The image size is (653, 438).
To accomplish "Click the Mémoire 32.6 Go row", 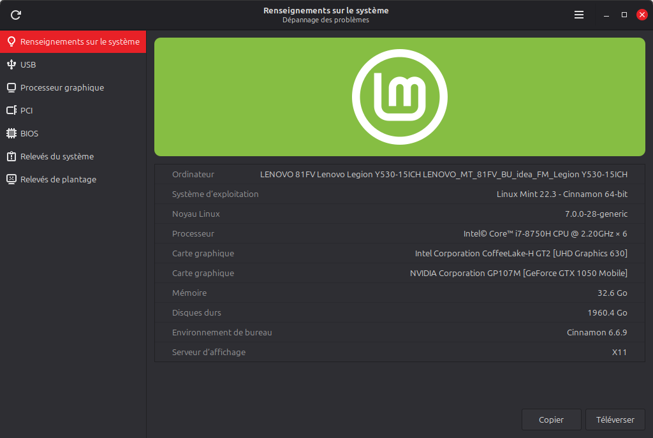I will click(400, 293).
